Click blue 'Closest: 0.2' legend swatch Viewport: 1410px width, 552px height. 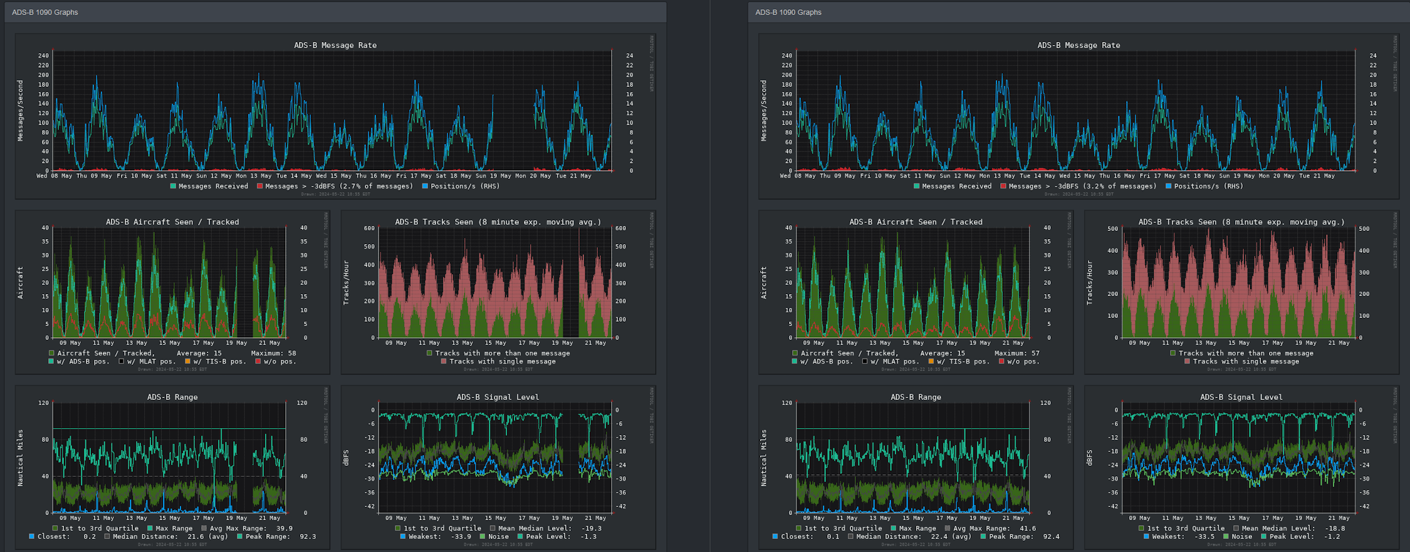pyautogui.click(x=31, y=536)
